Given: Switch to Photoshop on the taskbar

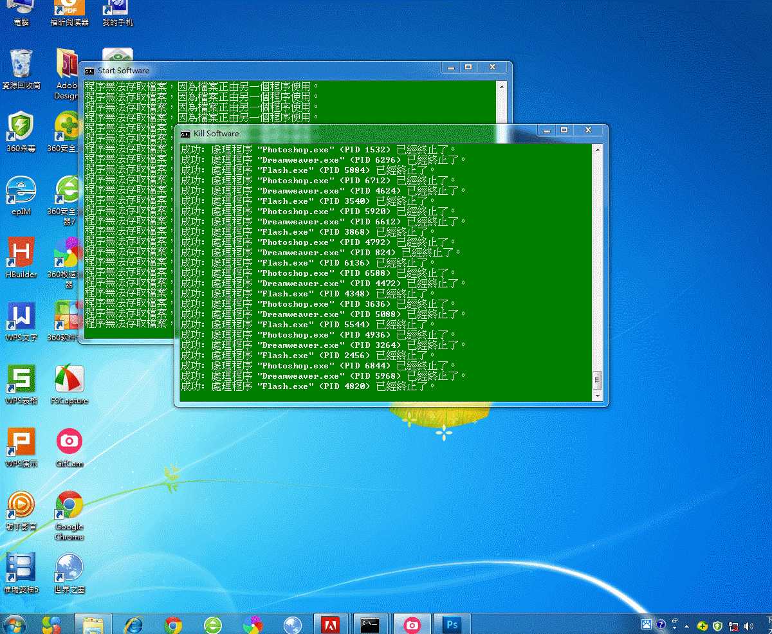Looking at the screenshot, I should pos(452,624).
